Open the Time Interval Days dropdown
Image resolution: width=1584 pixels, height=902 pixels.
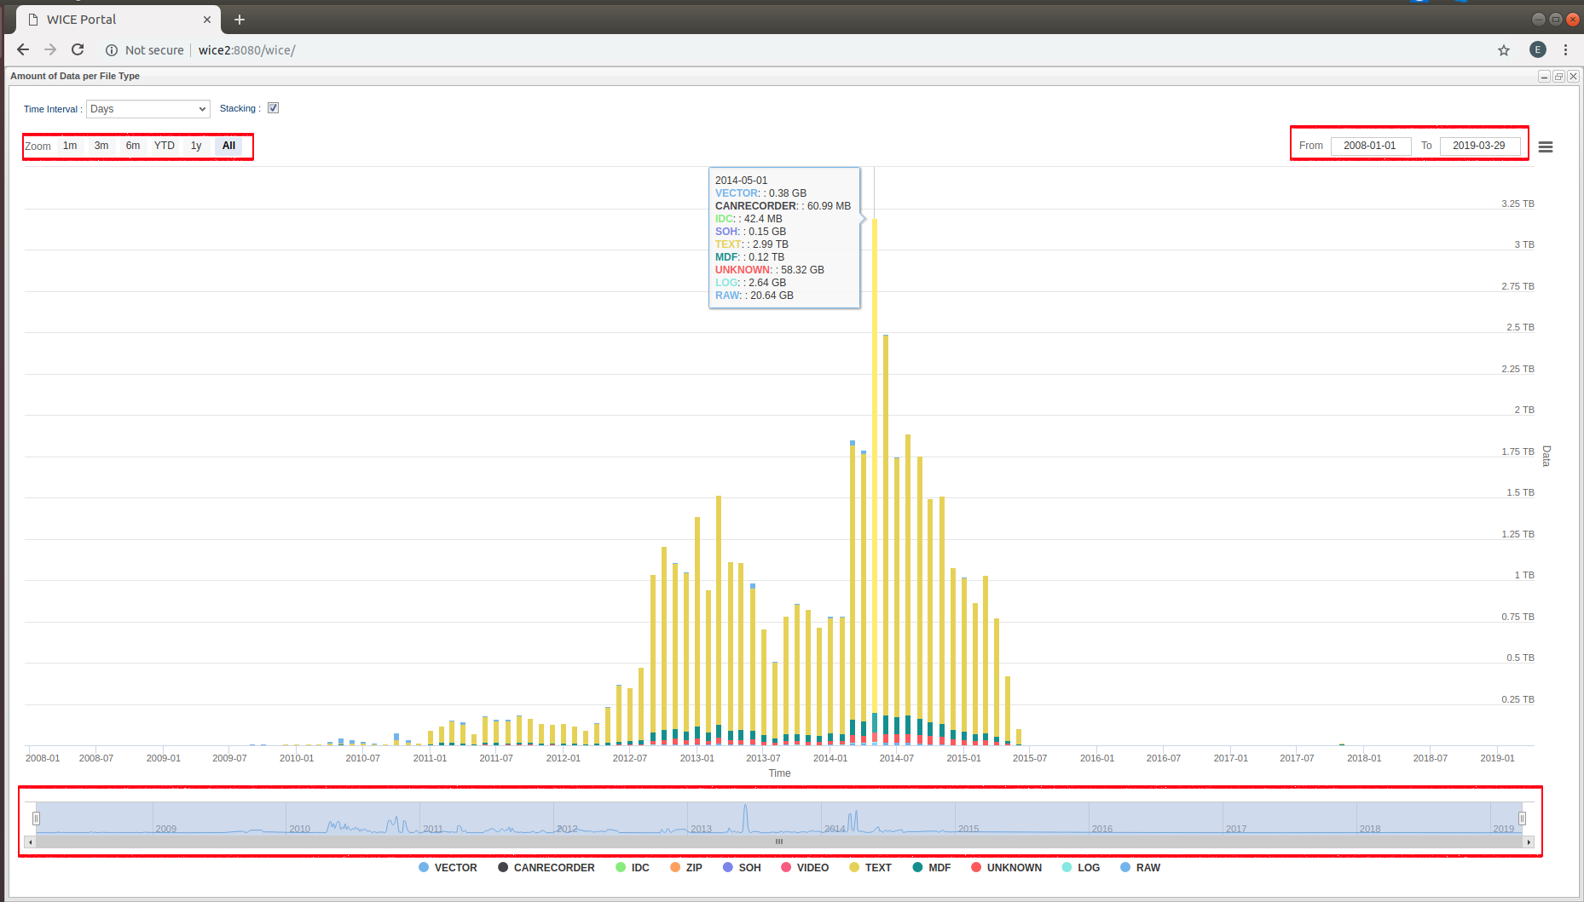147,109
